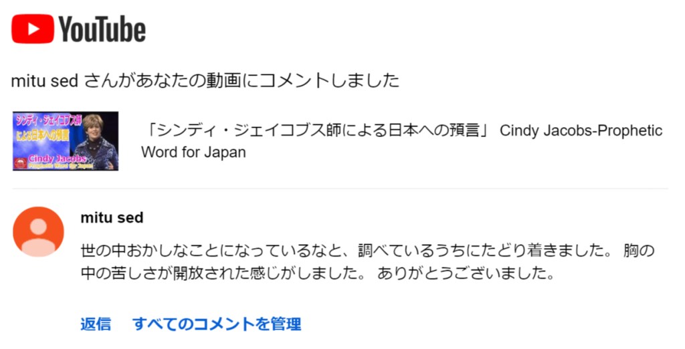Screen dimensions: 685x349
Task: Open すべてのコメントを管理 link
Action: (217, 324)
